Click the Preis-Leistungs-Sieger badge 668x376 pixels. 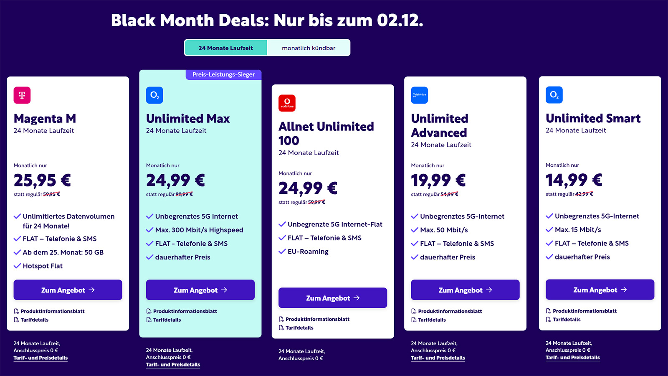(223, 74)
